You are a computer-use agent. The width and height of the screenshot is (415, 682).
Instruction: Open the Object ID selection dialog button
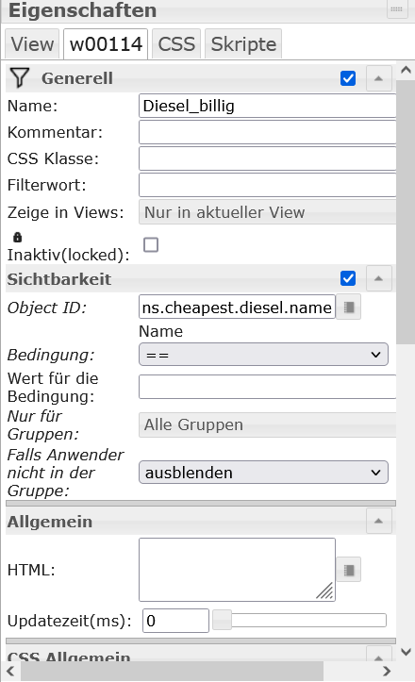(348, 308)
